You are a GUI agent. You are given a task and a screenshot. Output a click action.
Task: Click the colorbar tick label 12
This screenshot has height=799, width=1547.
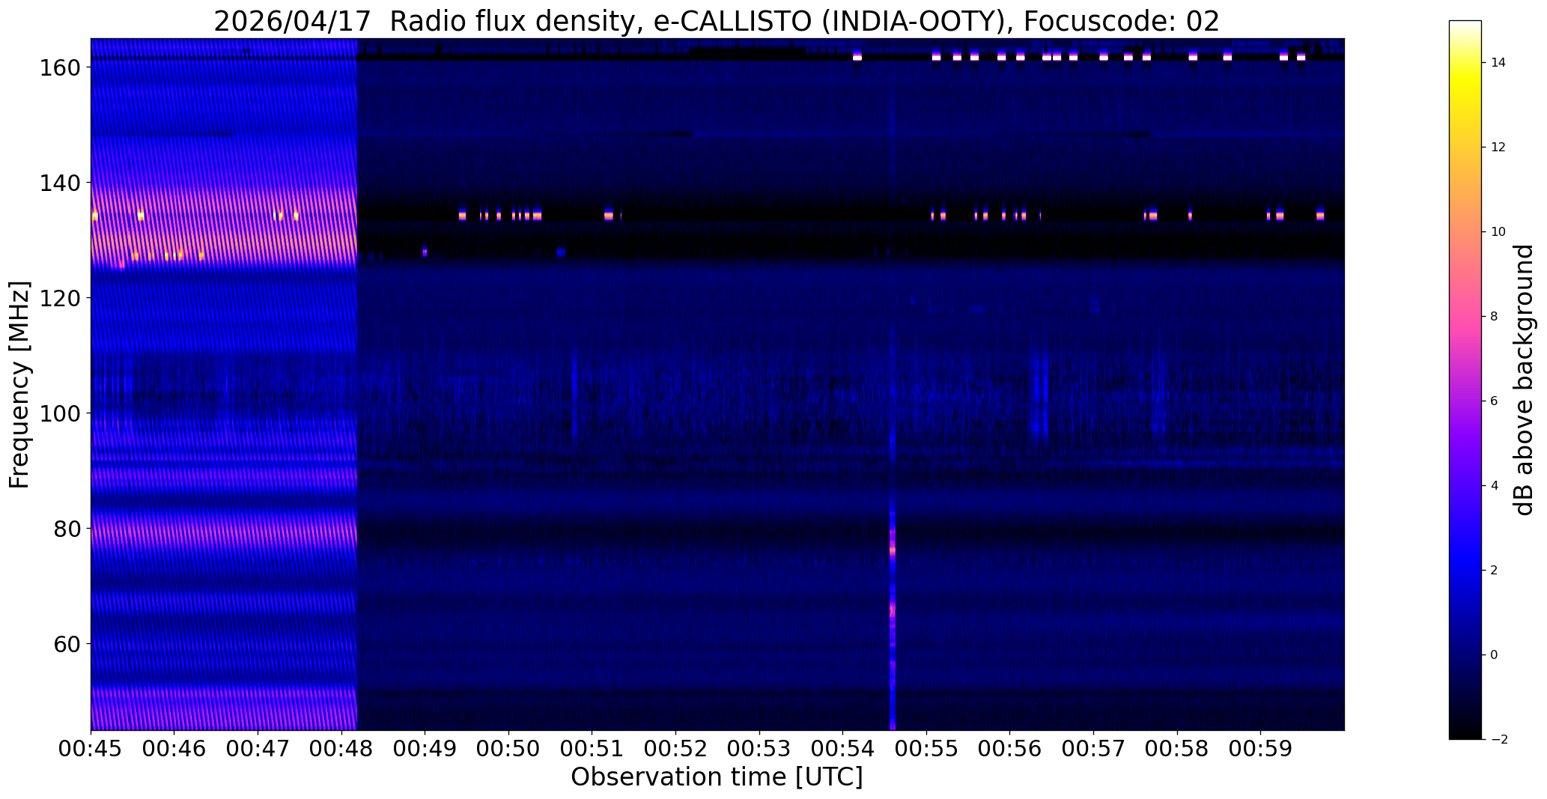tap(1498, 148)
